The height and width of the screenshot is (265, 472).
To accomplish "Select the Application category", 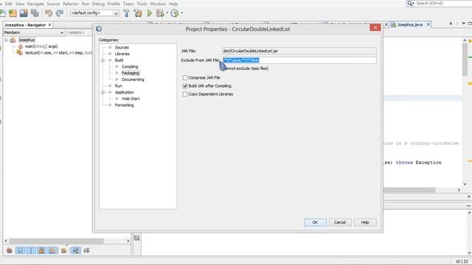I will (x=124, y=92).
